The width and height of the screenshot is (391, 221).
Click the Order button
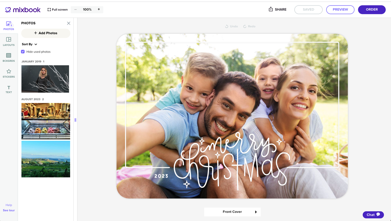coord(372,9)
